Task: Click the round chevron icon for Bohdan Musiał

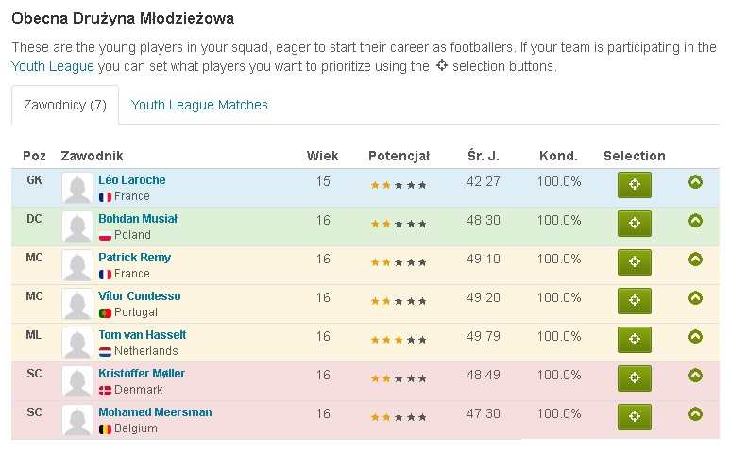Action: click(696, 221)
